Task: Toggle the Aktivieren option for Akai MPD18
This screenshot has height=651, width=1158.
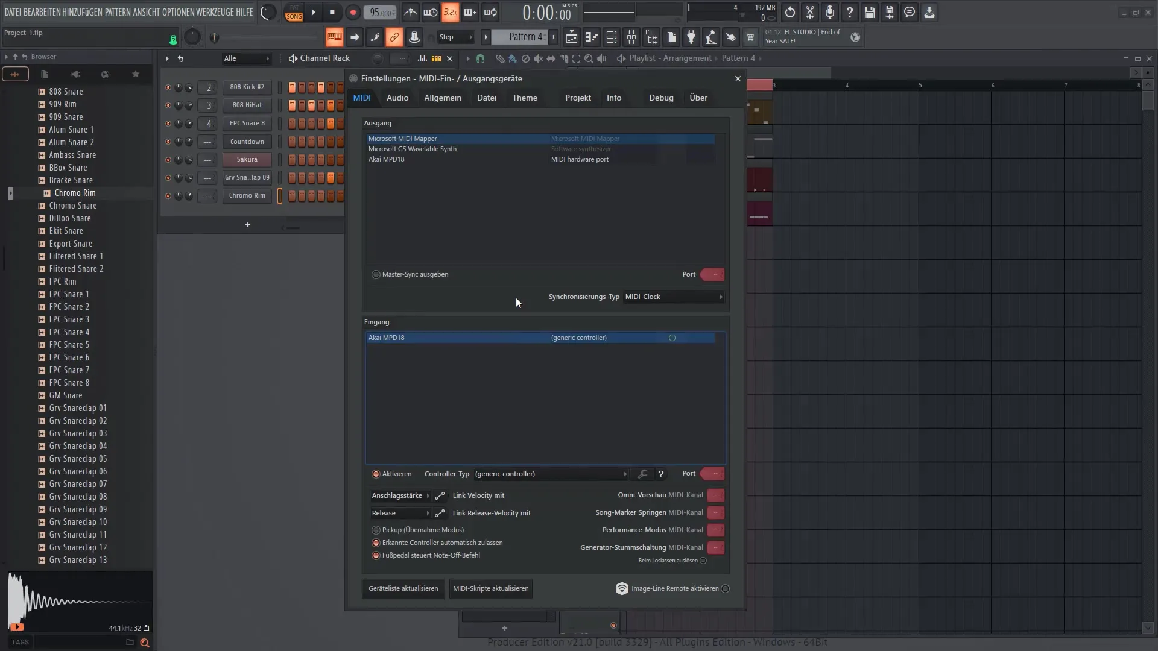Action: coord(376,474)
